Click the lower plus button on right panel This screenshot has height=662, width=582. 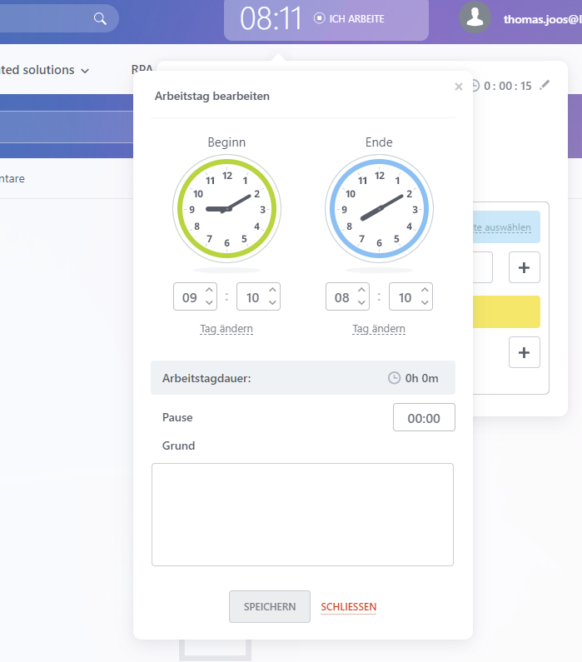pyautogui.click(x=524, y=352)
